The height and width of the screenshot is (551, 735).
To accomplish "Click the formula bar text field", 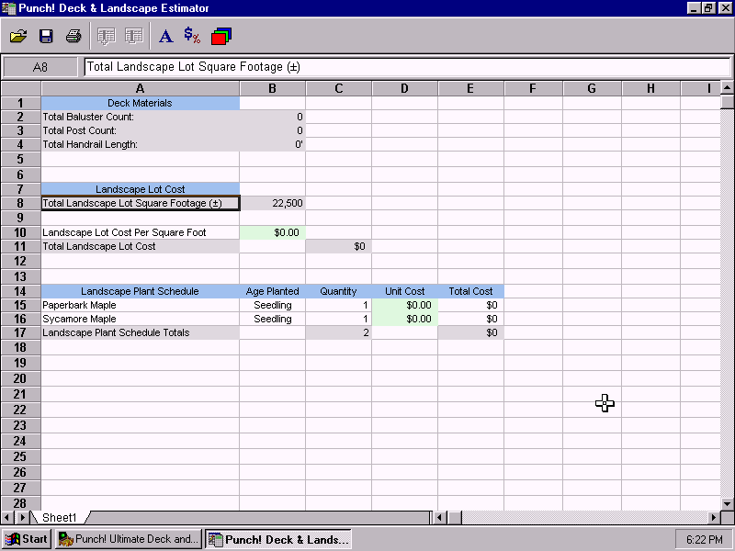I will [x=407, y=67].
